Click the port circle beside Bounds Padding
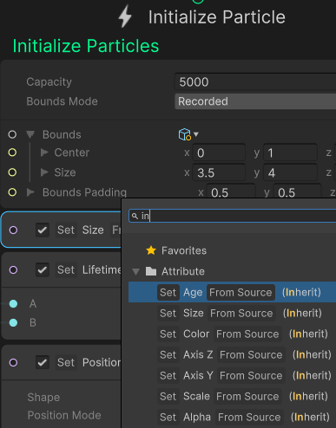This screenshot has width=336, height=428. coord(12,192)
